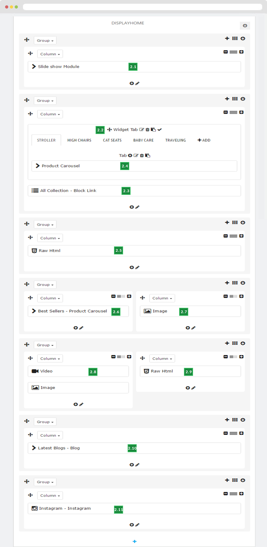This screenshot has height=547, width=267.
Task: Open Column dropdown above Image 2.7
Action: pyautogui.click(x=162, y=298)
